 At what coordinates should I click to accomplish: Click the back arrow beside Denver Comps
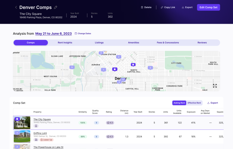(x=16, y=7)
